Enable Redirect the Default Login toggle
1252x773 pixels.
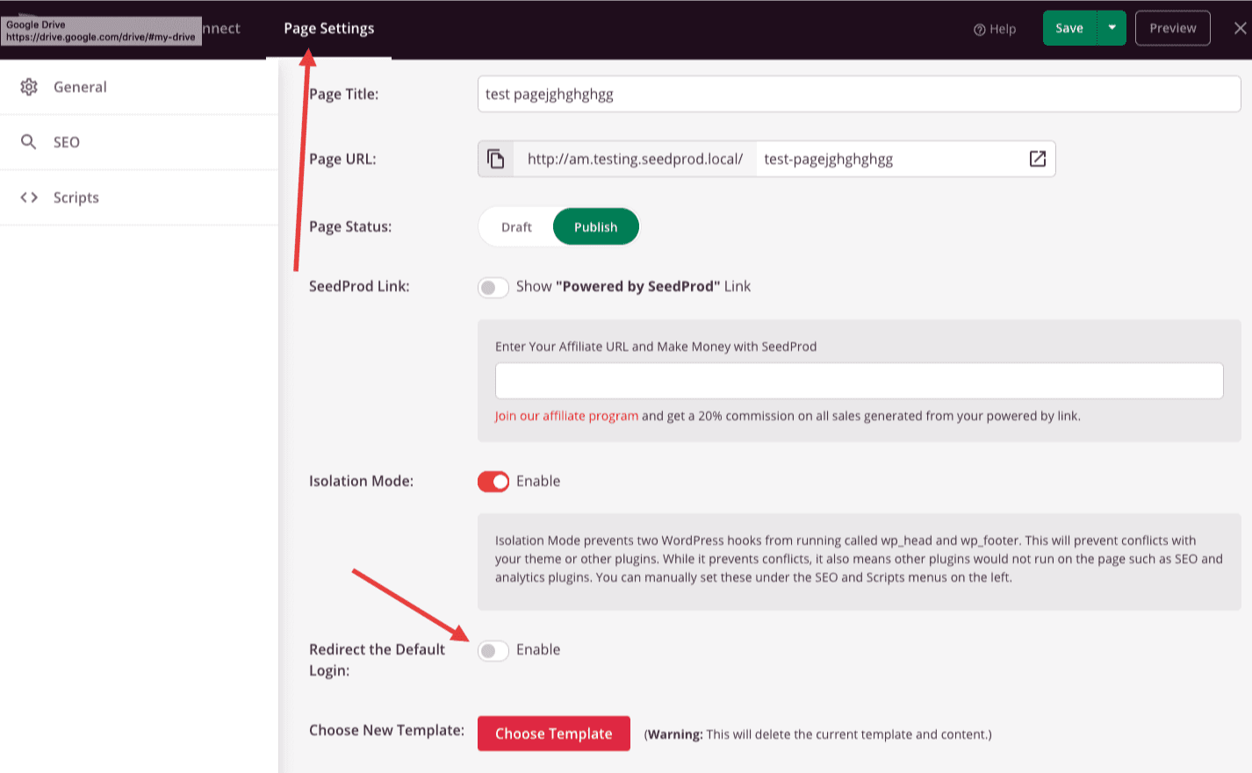[493, 650]
